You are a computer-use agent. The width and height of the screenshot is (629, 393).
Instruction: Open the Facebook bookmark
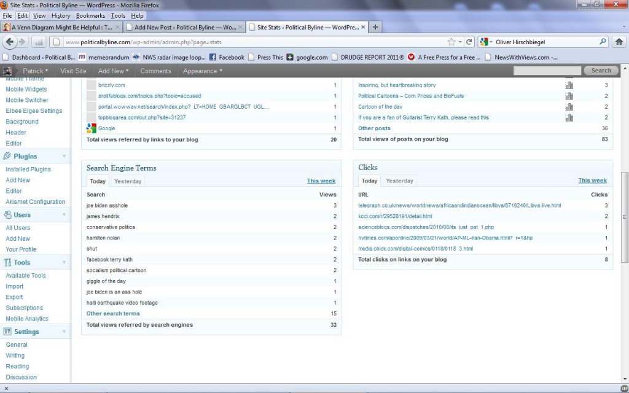[227, 57]
